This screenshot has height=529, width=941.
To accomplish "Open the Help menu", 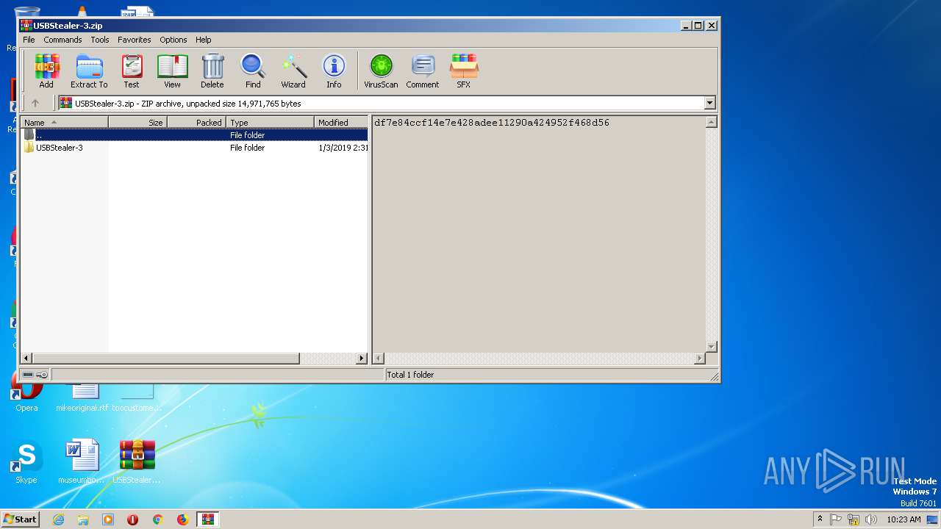I will pos(204,40).
